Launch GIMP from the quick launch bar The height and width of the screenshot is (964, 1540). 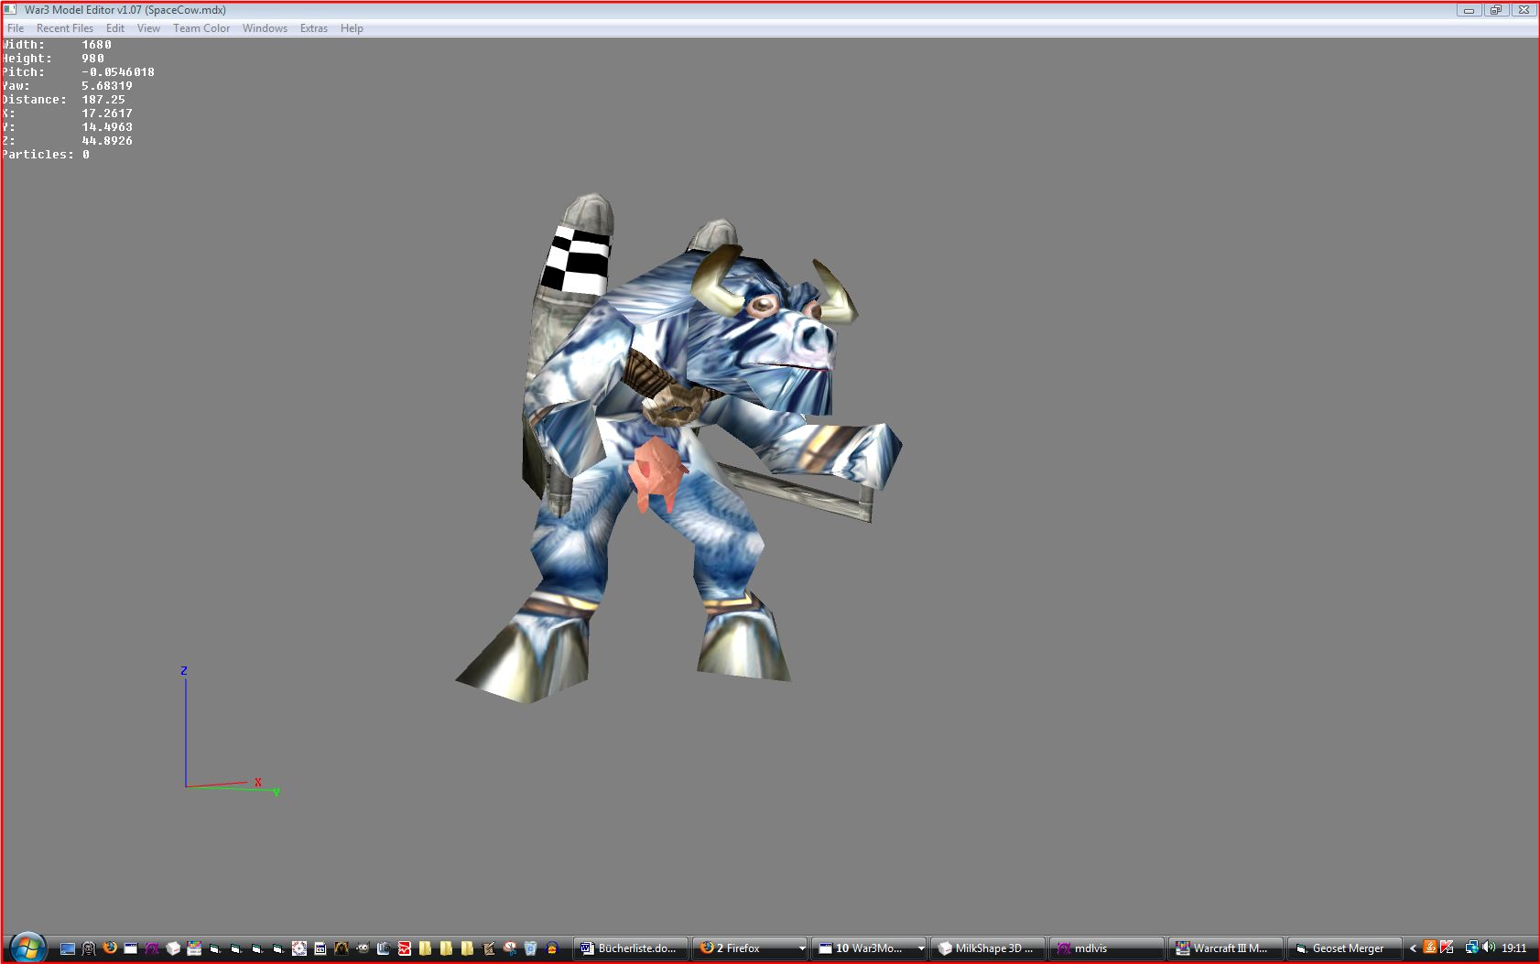tap(363, 948)
